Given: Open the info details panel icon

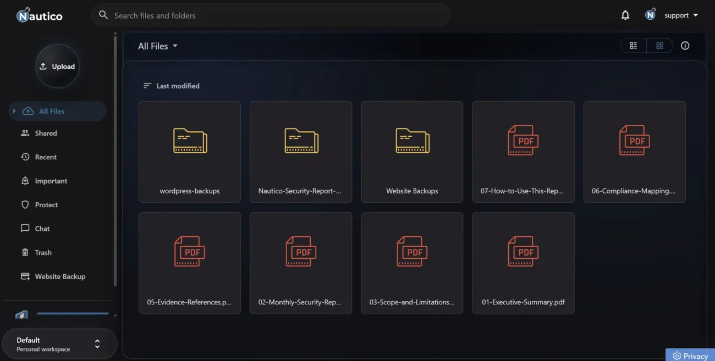Looking at the screenshot, I should [x=685, y=46].
